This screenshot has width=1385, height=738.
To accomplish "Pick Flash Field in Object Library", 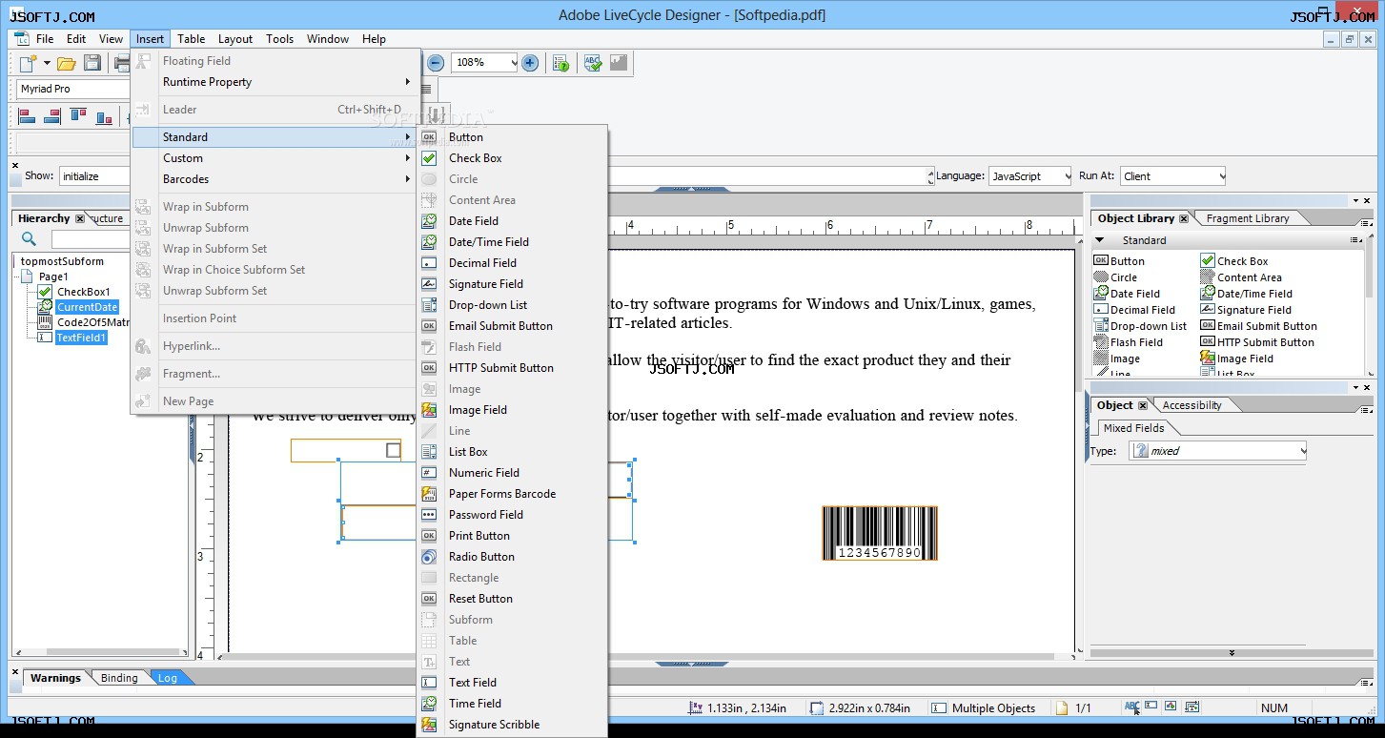I will [x=1129, y=342].
